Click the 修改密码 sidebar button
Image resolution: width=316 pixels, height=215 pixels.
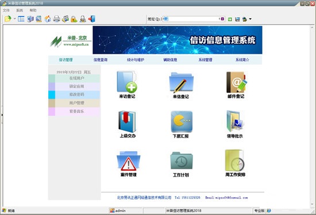[x=74, y=95]
